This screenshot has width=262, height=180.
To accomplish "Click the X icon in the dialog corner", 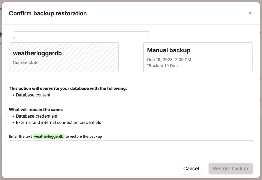I will (x=250, y=13).
